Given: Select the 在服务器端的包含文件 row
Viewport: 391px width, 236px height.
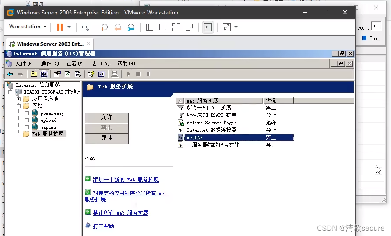Looking at the screenshot, I should point(235,145).
